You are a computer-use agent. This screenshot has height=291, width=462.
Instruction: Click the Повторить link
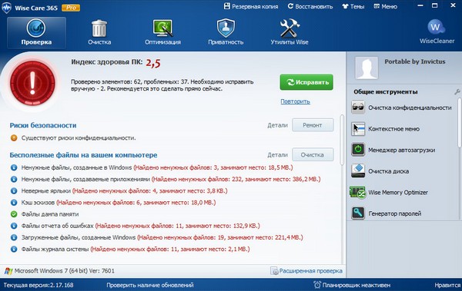point(295,101)
